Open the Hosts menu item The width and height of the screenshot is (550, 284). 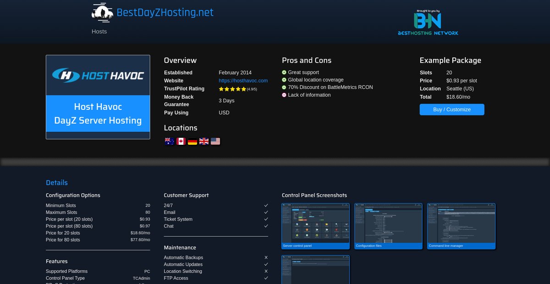(x=99, y=32)
